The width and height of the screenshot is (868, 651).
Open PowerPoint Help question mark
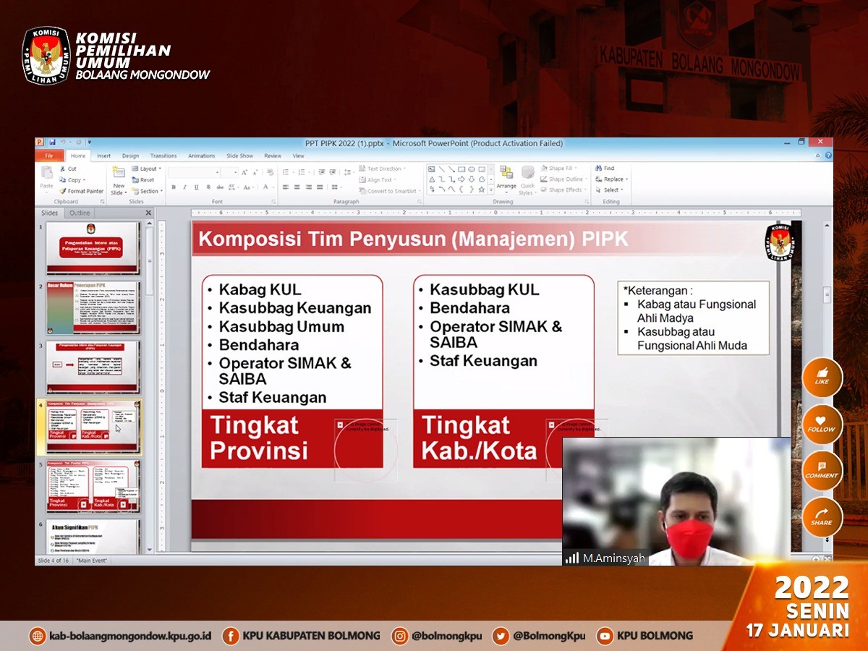(828, 156)
